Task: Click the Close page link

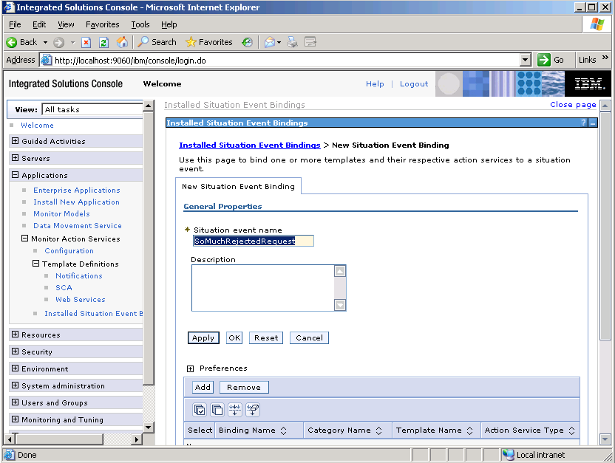Action: (x=573, y=105)
